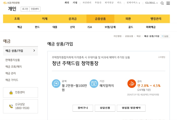The width and height of the screenshot is (177, 120).
Task: Open the 외화예금 submenu item
Action: 151,27
